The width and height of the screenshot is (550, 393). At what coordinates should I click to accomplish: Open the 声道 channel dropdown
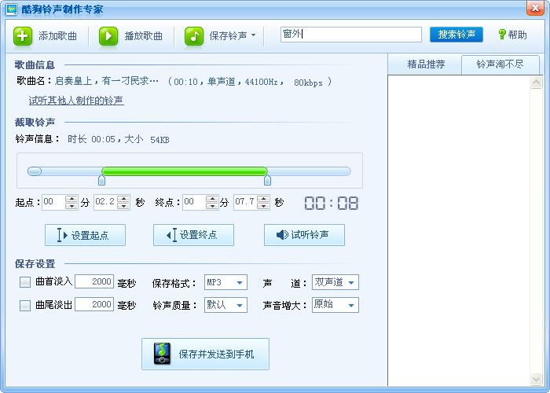point(335,282)
